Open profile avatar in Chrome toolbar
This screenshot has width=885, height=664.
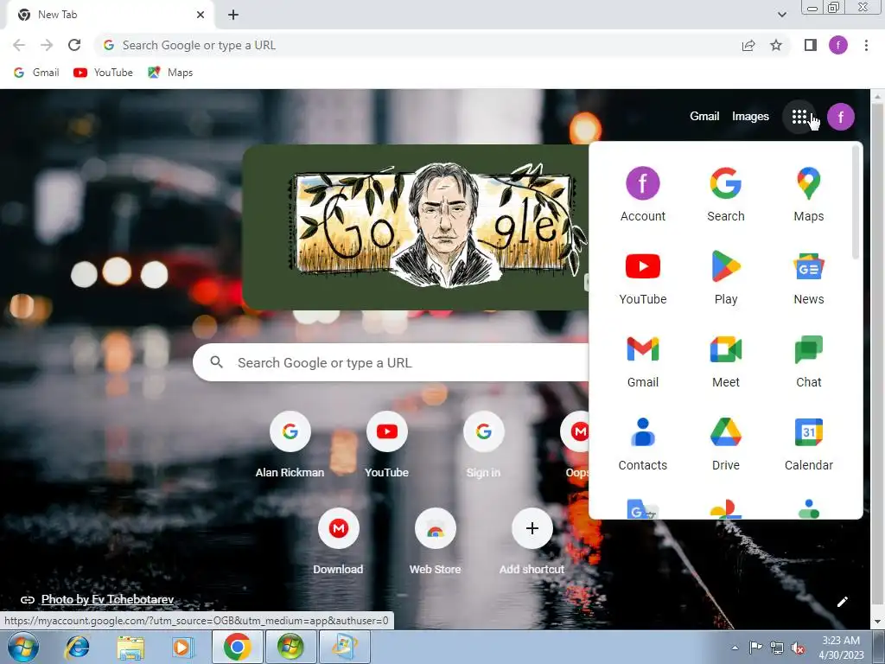click(837, 45)
